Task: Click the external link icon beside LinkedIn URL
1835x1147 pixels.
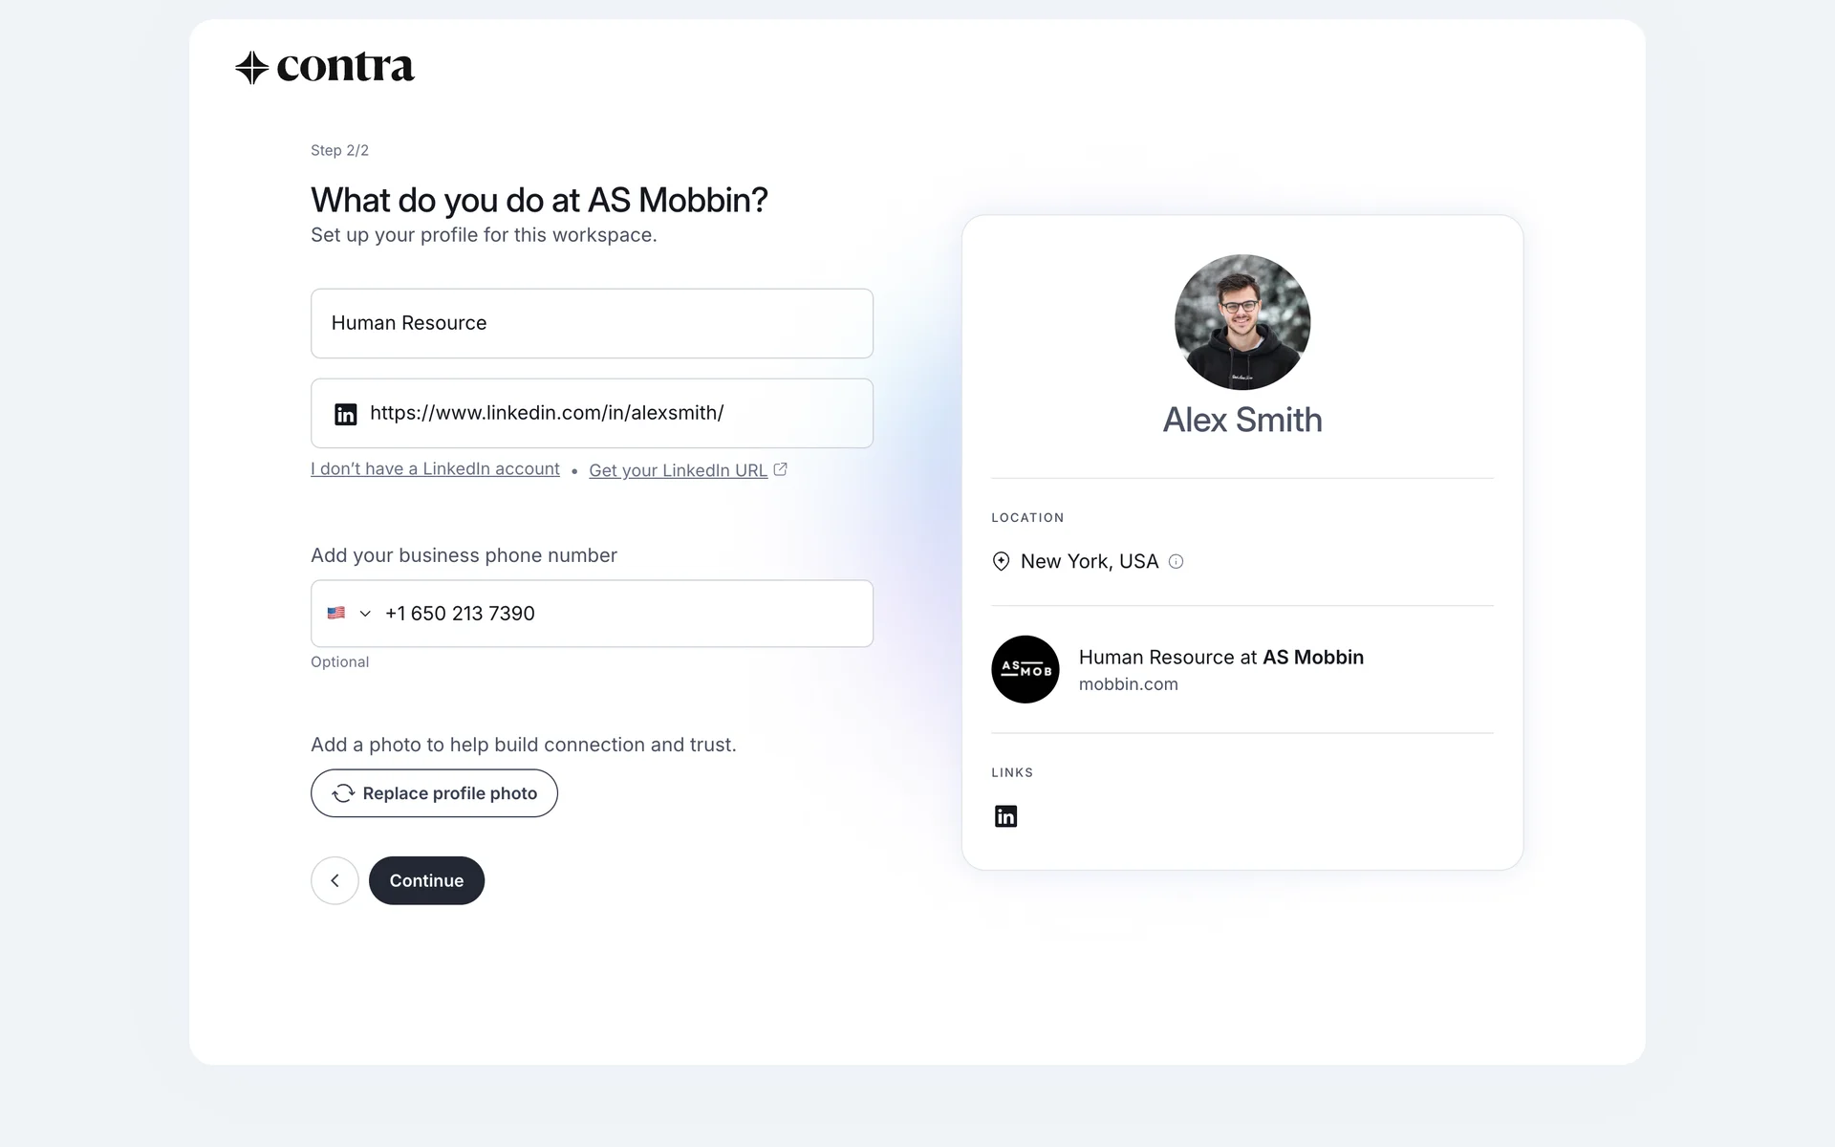Action: (x=781, y=469)
